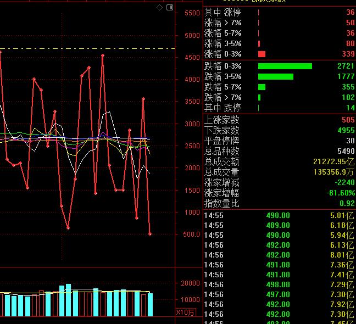Click the tick amount 5.94亿
356x324 pixels.
tap(342, 235)
